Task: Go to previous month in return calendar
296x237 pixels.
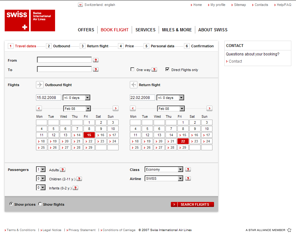Action: pos(133,108)
